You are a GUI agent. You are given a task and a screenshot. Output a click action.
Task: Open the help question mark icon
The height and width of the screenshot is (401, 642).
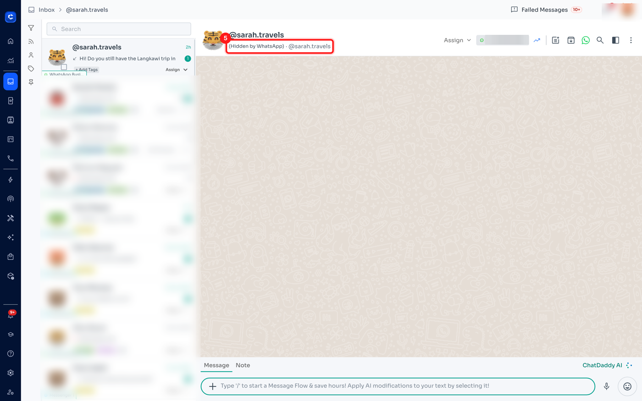pos(11,354)
